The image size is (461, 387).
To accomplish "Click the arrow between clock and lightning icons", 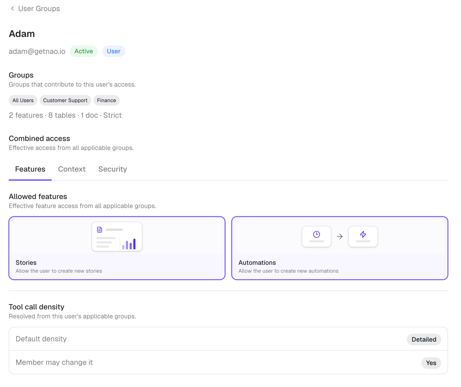I will (340, 237).
